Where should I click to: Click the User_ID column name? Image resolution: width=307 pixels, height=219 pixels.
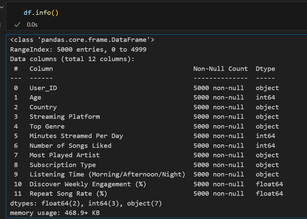[x=43, y=88]
